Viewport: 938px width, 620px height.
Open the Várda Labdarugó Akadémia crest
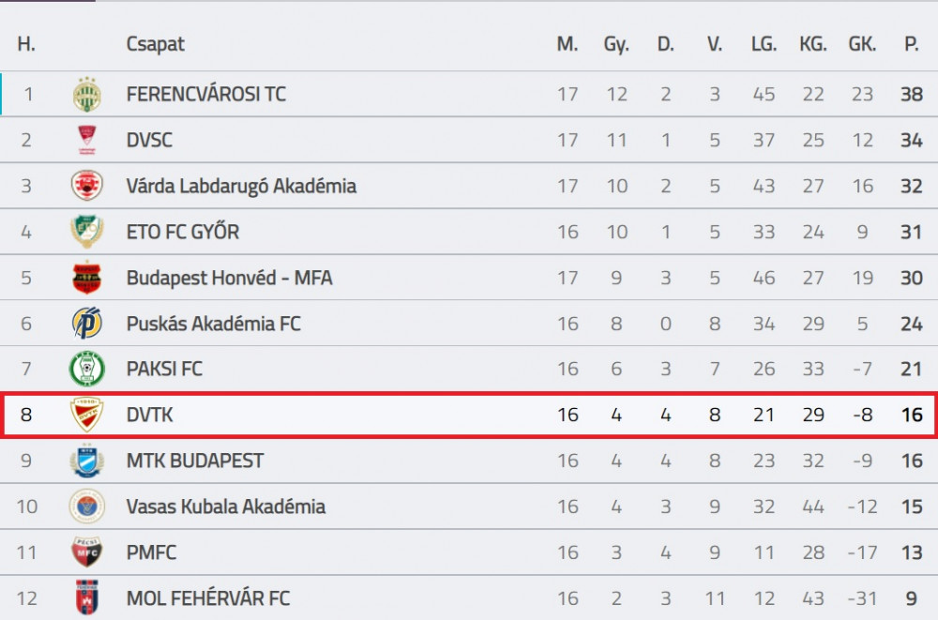(86, 186)
